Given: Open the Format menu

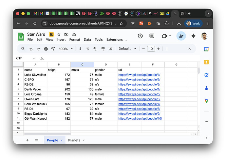Looking at the screenshot, I should [x=74, y=39].
